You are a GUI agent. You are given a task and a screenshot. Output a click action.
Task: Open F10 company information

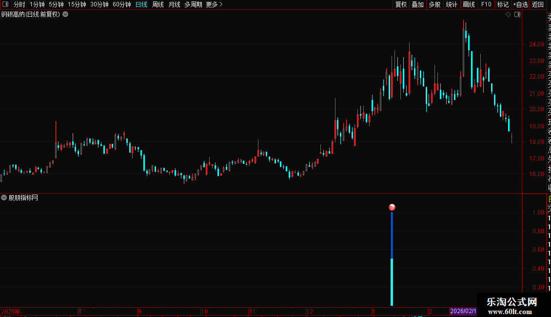pos(486,4)
